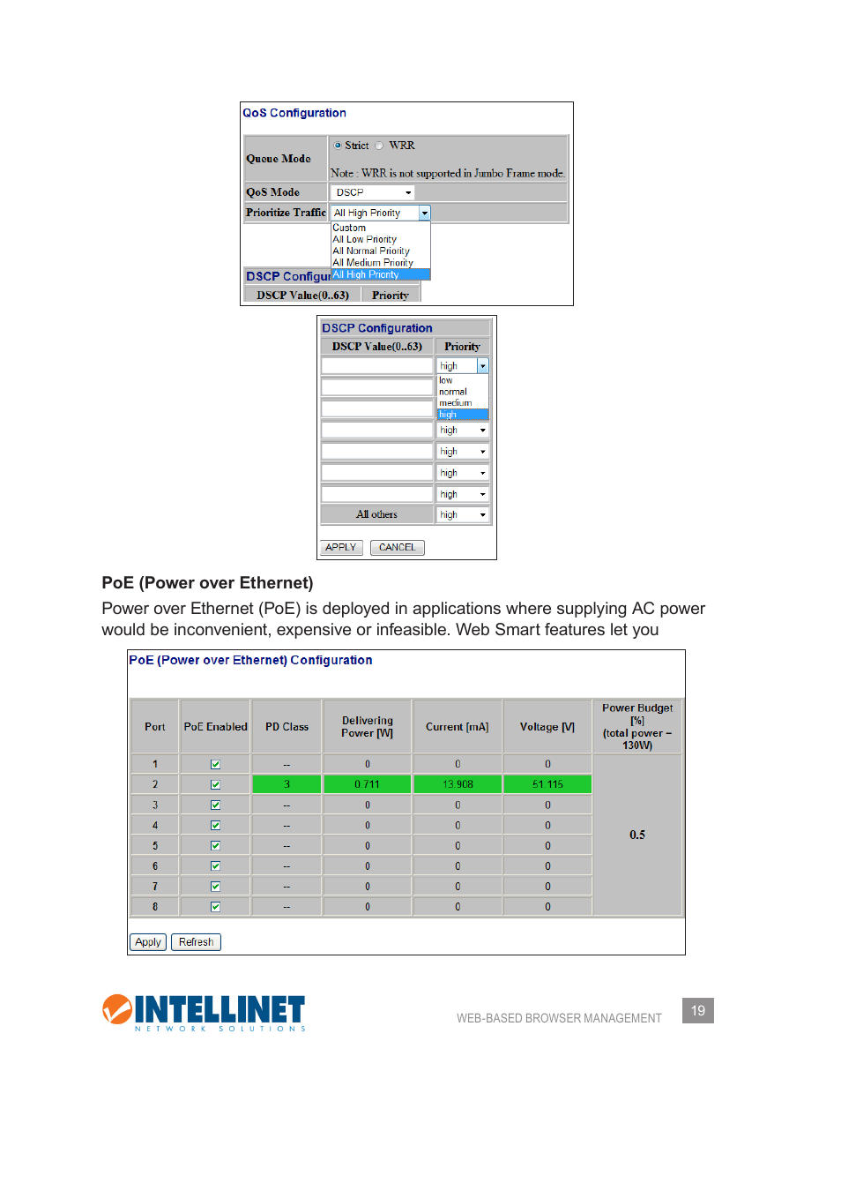841x1191 pixels.
Task: Toggle PoE Enabled checkbox for port 6
Action: coord(215,866)
